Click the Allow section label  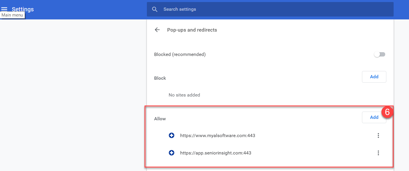point(160,119)
